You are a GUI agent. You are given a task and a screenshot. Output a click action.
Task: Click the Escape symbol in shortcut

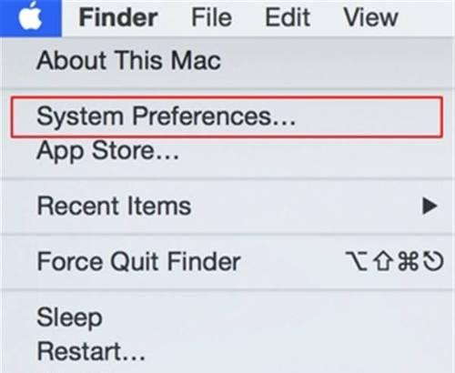[x=433, y=261]
